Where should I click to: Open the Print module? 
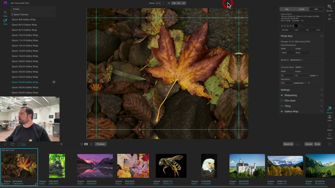point(330,118)
